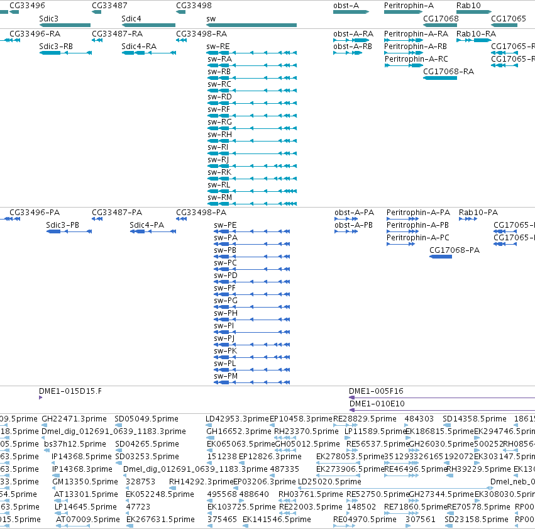The image size is (535, 529).
Task: Choose the sw-PD protein label
Action: point(226,276)
